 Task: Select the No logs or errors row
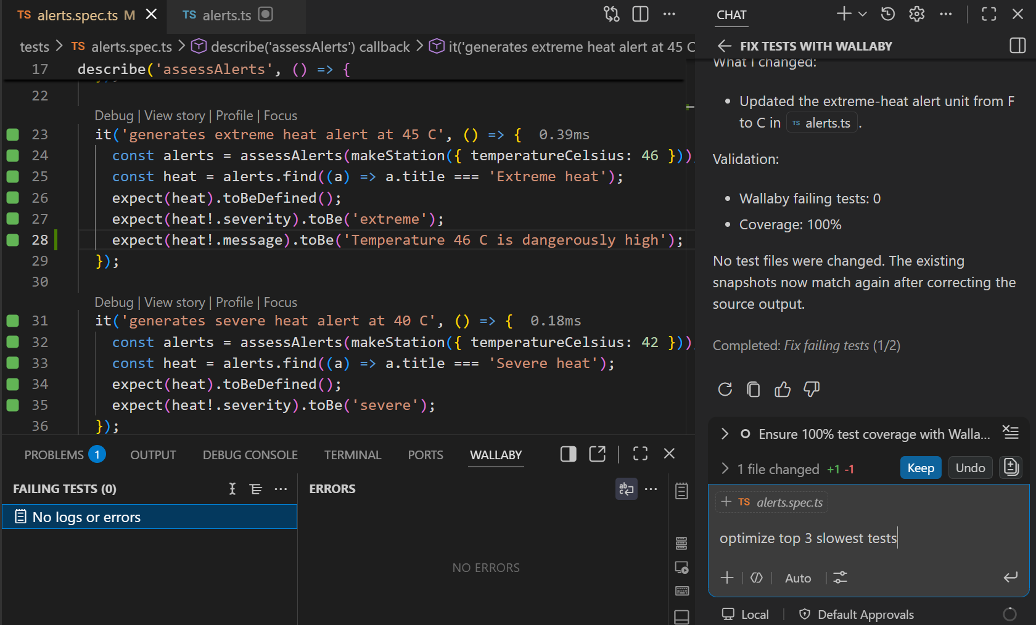149,517
